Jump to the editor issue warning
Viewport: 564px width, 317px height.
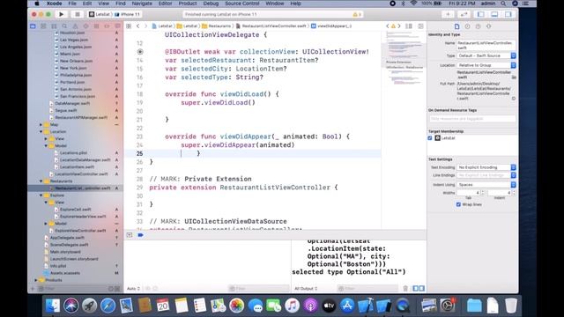(x=393, y=26)
